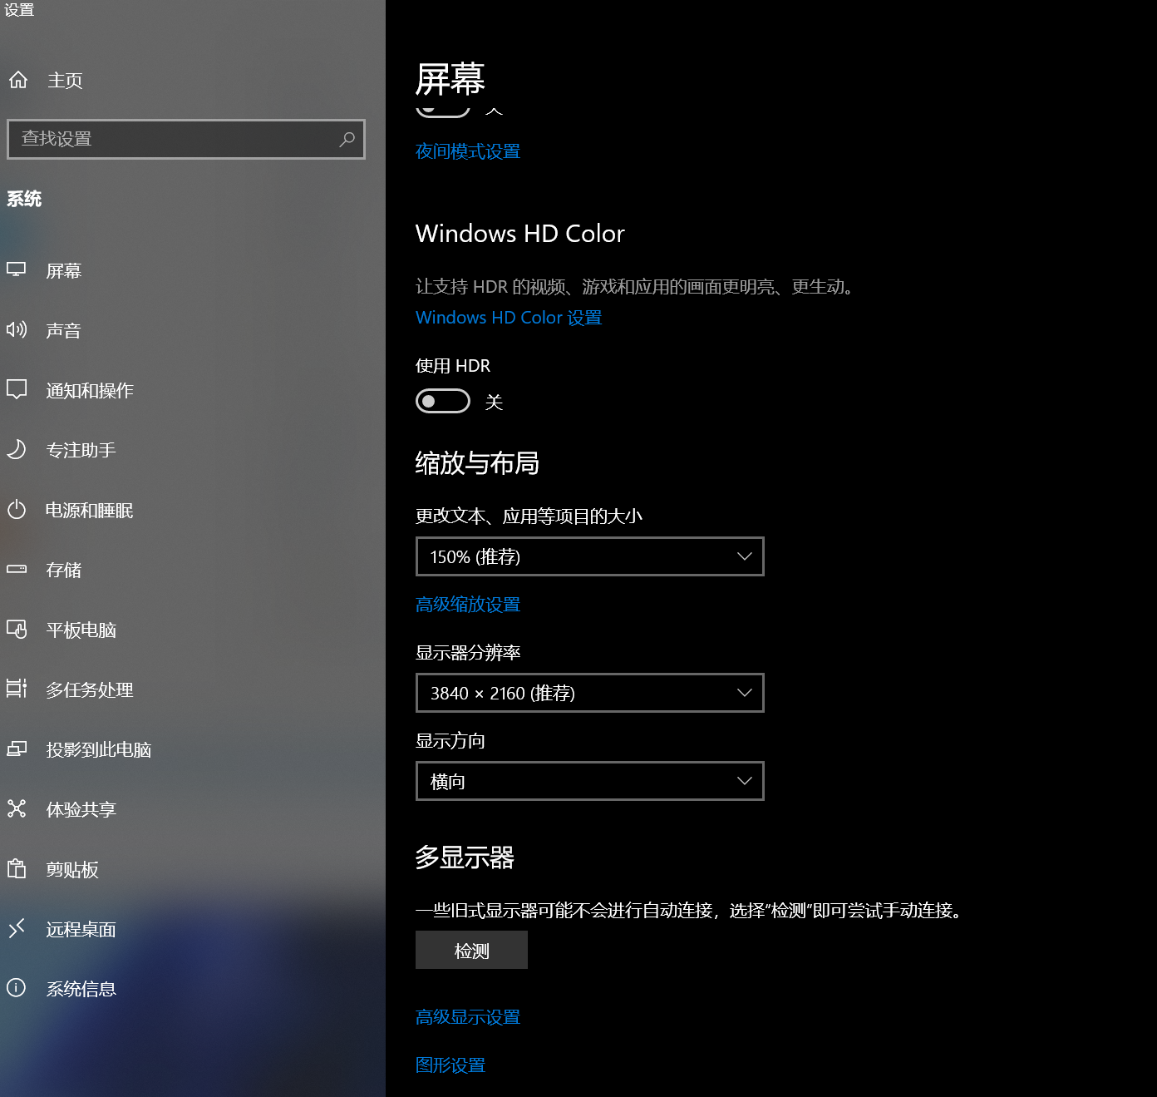1157x1097 pixels.
Task: Open the Windows HD Color 设置 link
Action: coord(509,318)
